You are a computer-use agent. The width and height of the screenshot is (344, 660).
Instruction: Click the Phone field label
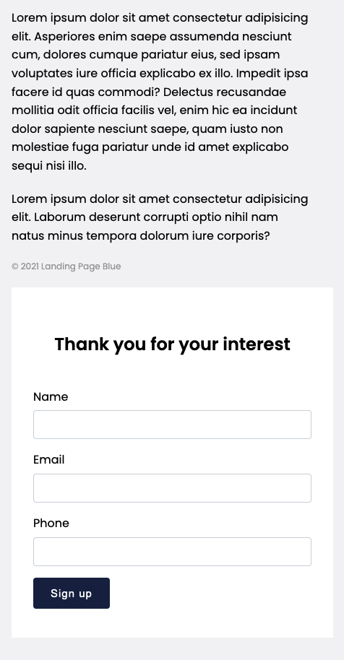point(51,524)
